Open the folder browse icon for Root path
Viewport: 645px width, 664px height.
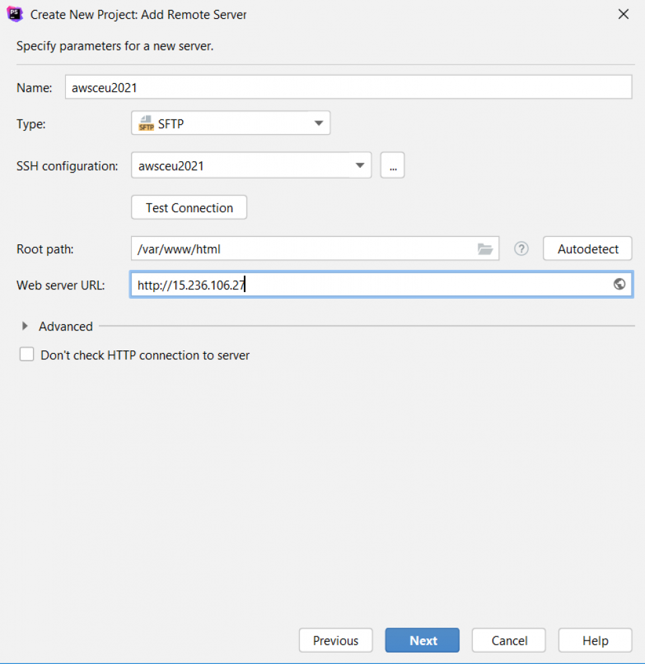(x=485, y=248)
